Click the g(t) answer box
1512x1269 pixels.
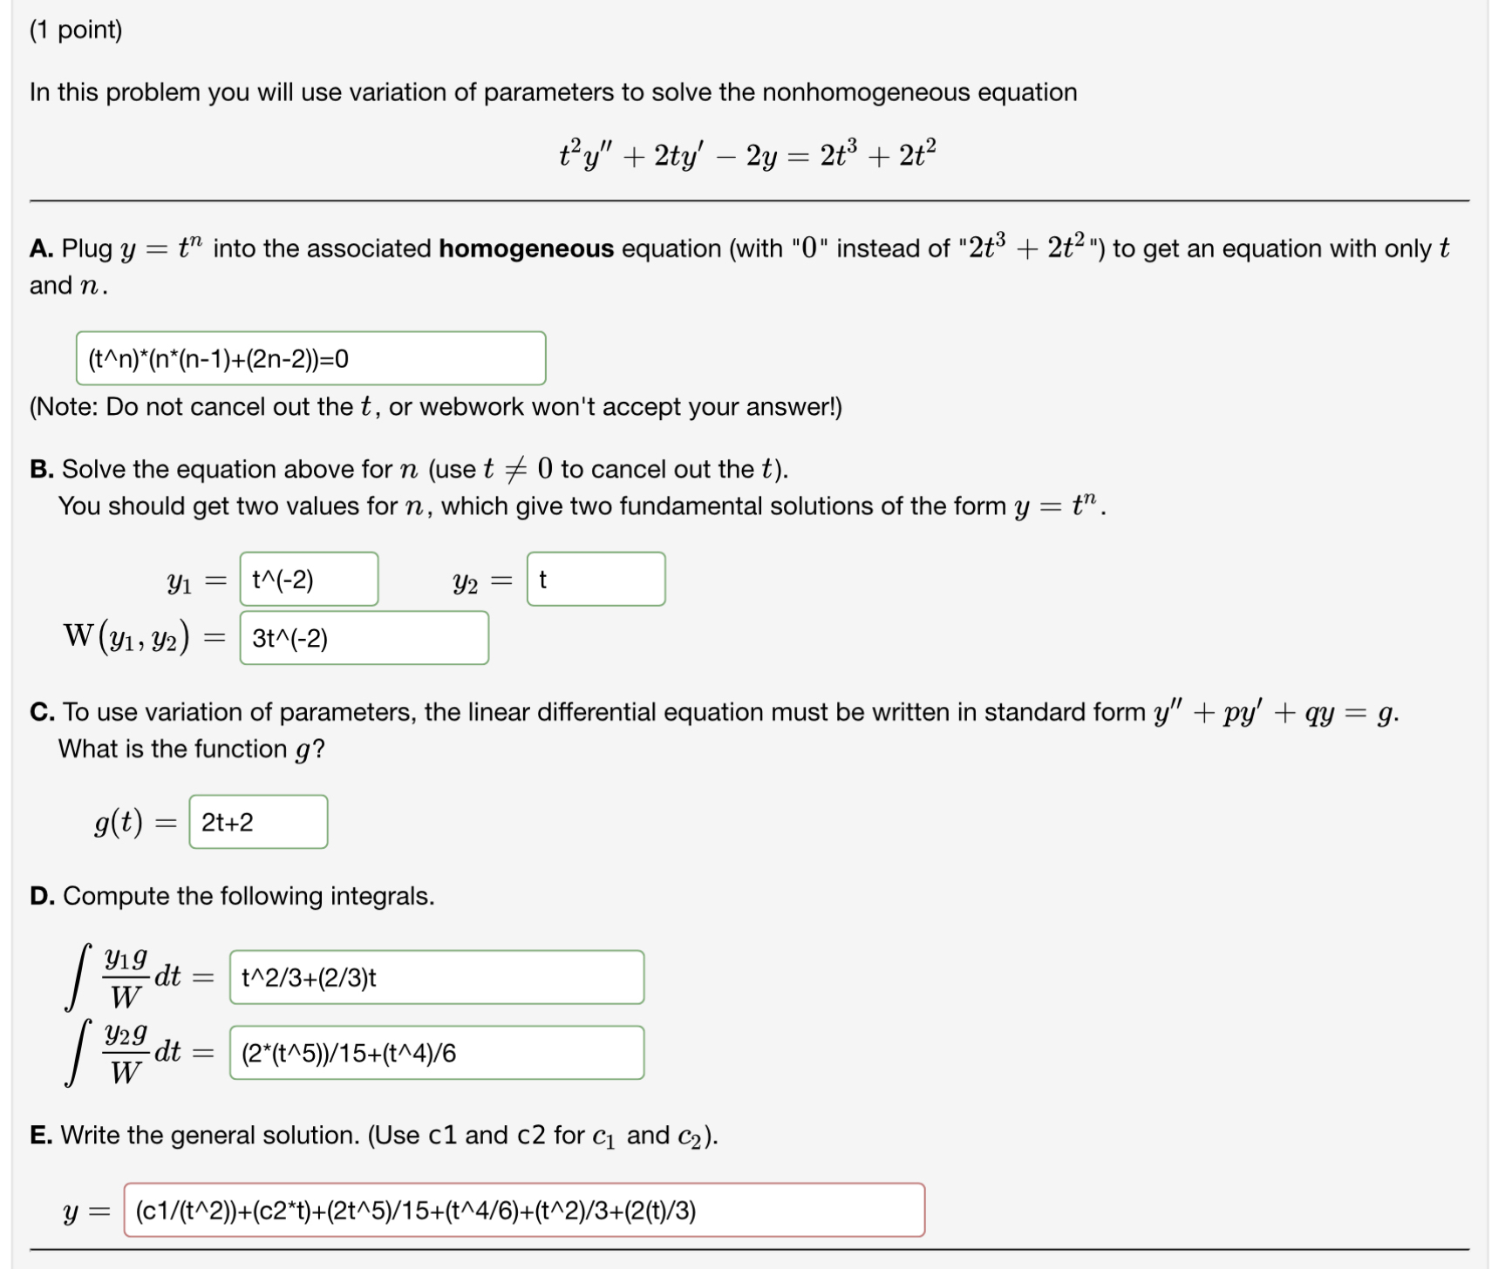pos(258,821)
